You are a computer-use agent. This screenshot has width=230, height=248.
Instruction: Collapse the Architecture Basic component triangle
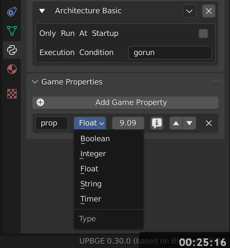pos(42,11)
